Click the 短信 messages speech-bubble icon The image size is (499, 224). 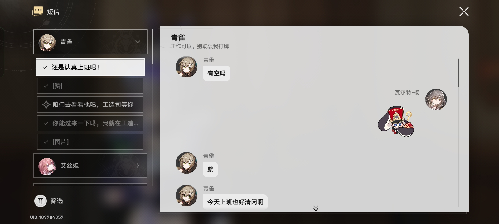[38, 12]
